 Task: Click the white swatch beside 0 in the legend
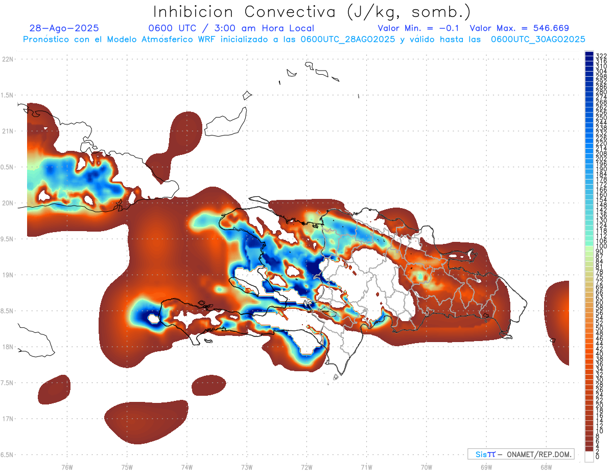(589, 456)
